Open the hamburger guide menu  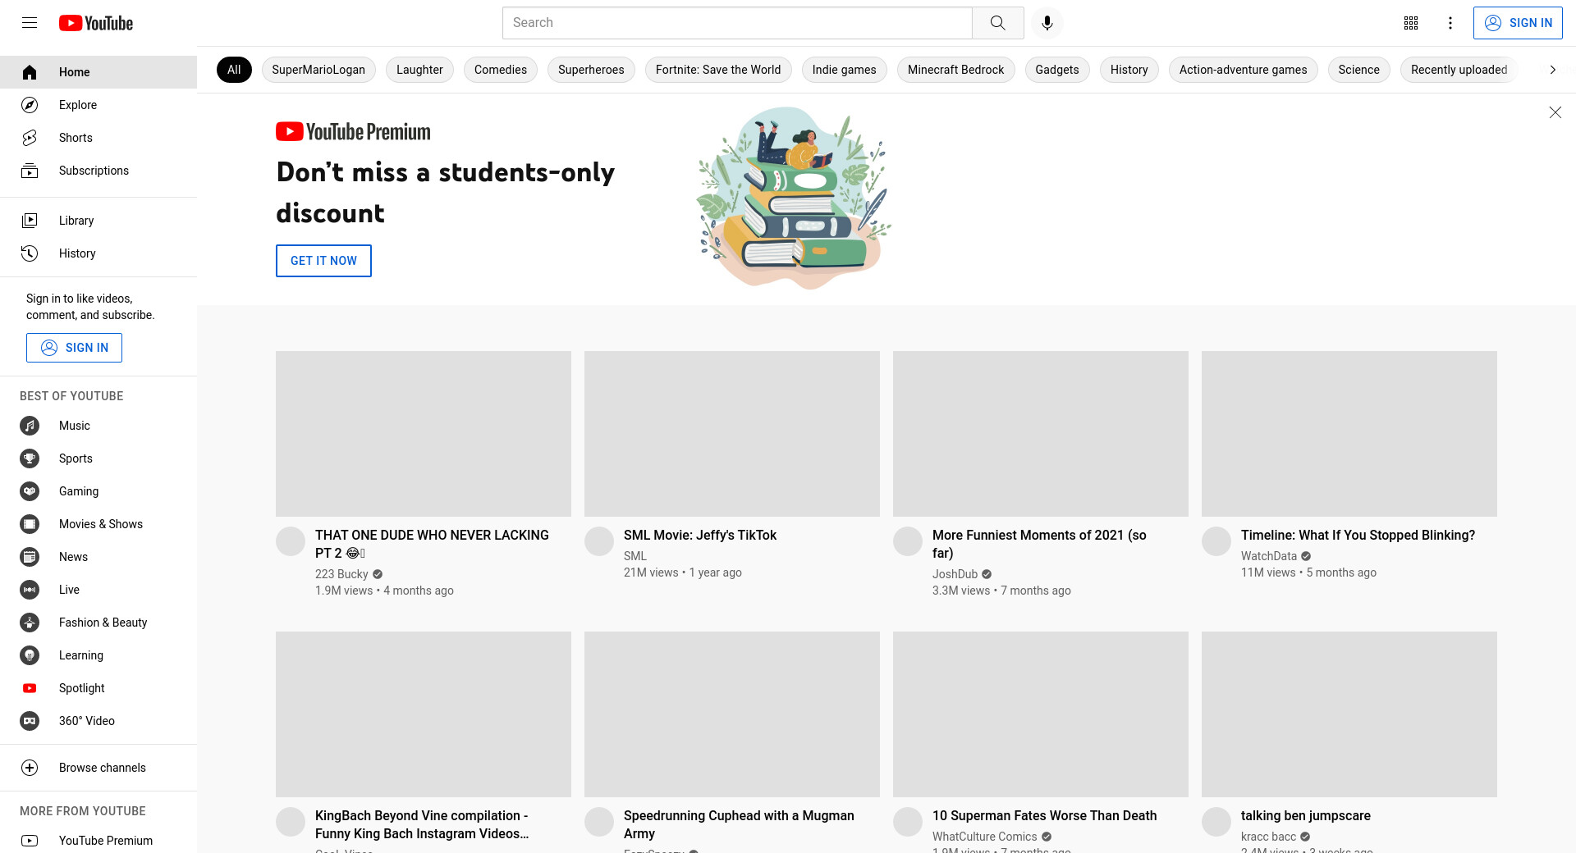[x=30, y=23]
